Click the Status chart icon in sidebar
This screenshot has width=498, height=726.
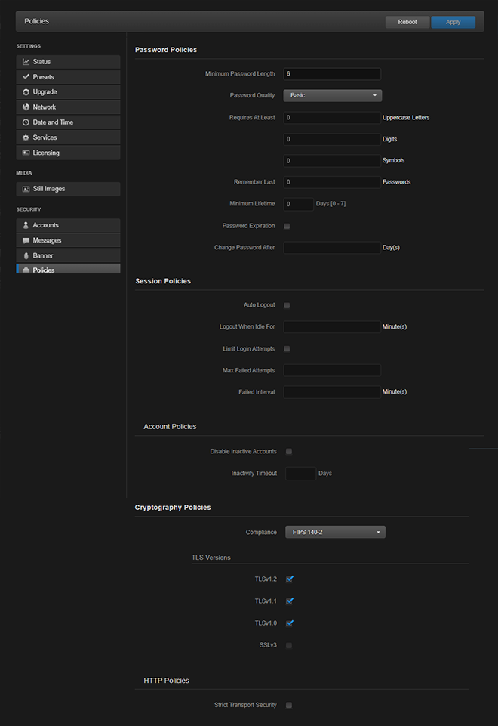[26, 62]
